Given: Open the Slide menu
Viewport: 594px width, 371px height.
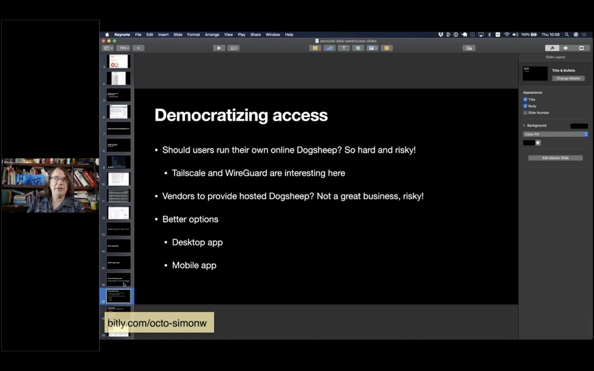Looking at the screenshot, I should (x=178, y=35).
